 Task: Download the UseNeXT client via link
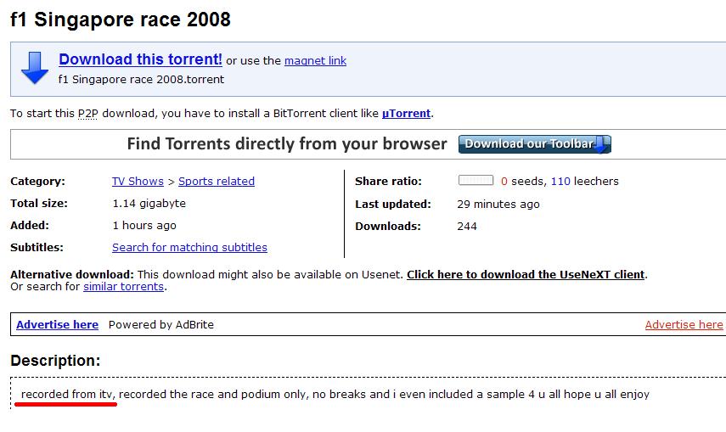526,274
